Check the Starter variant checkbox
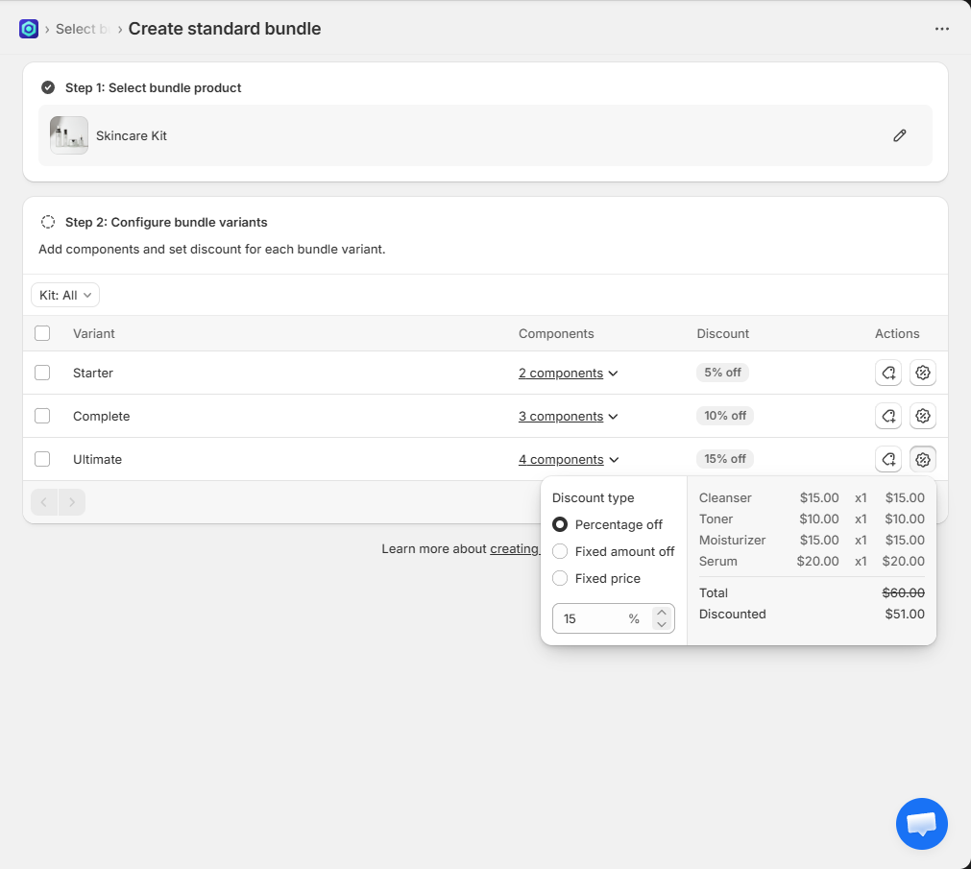Viewport: 971px width, 869px height. point(42,373)
